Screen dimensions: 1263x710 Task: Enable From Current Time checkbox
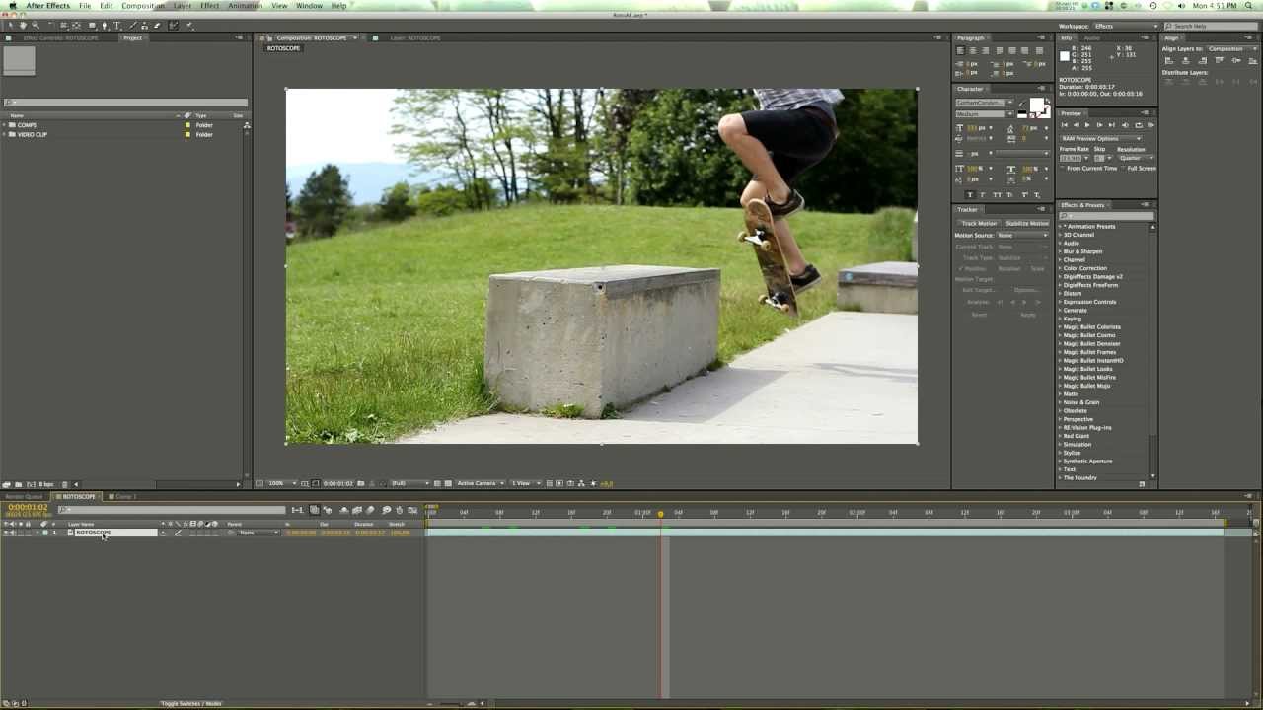coord(1062,168)
